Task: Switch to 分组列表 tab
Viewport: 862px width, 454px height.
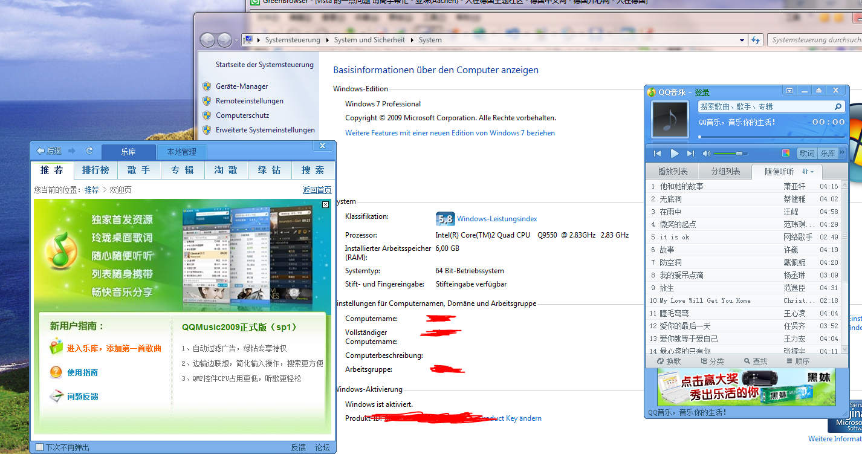Action: tap(725, 172)
